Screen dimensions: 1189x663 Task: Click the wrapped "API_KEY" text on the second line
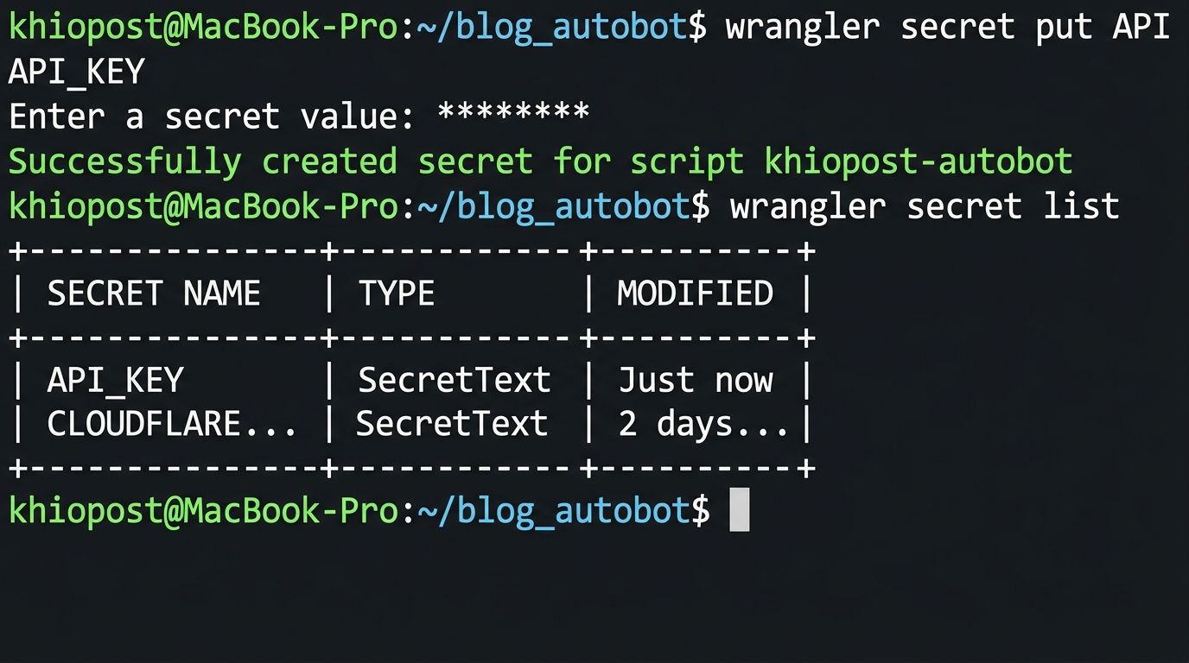[76, 73]
